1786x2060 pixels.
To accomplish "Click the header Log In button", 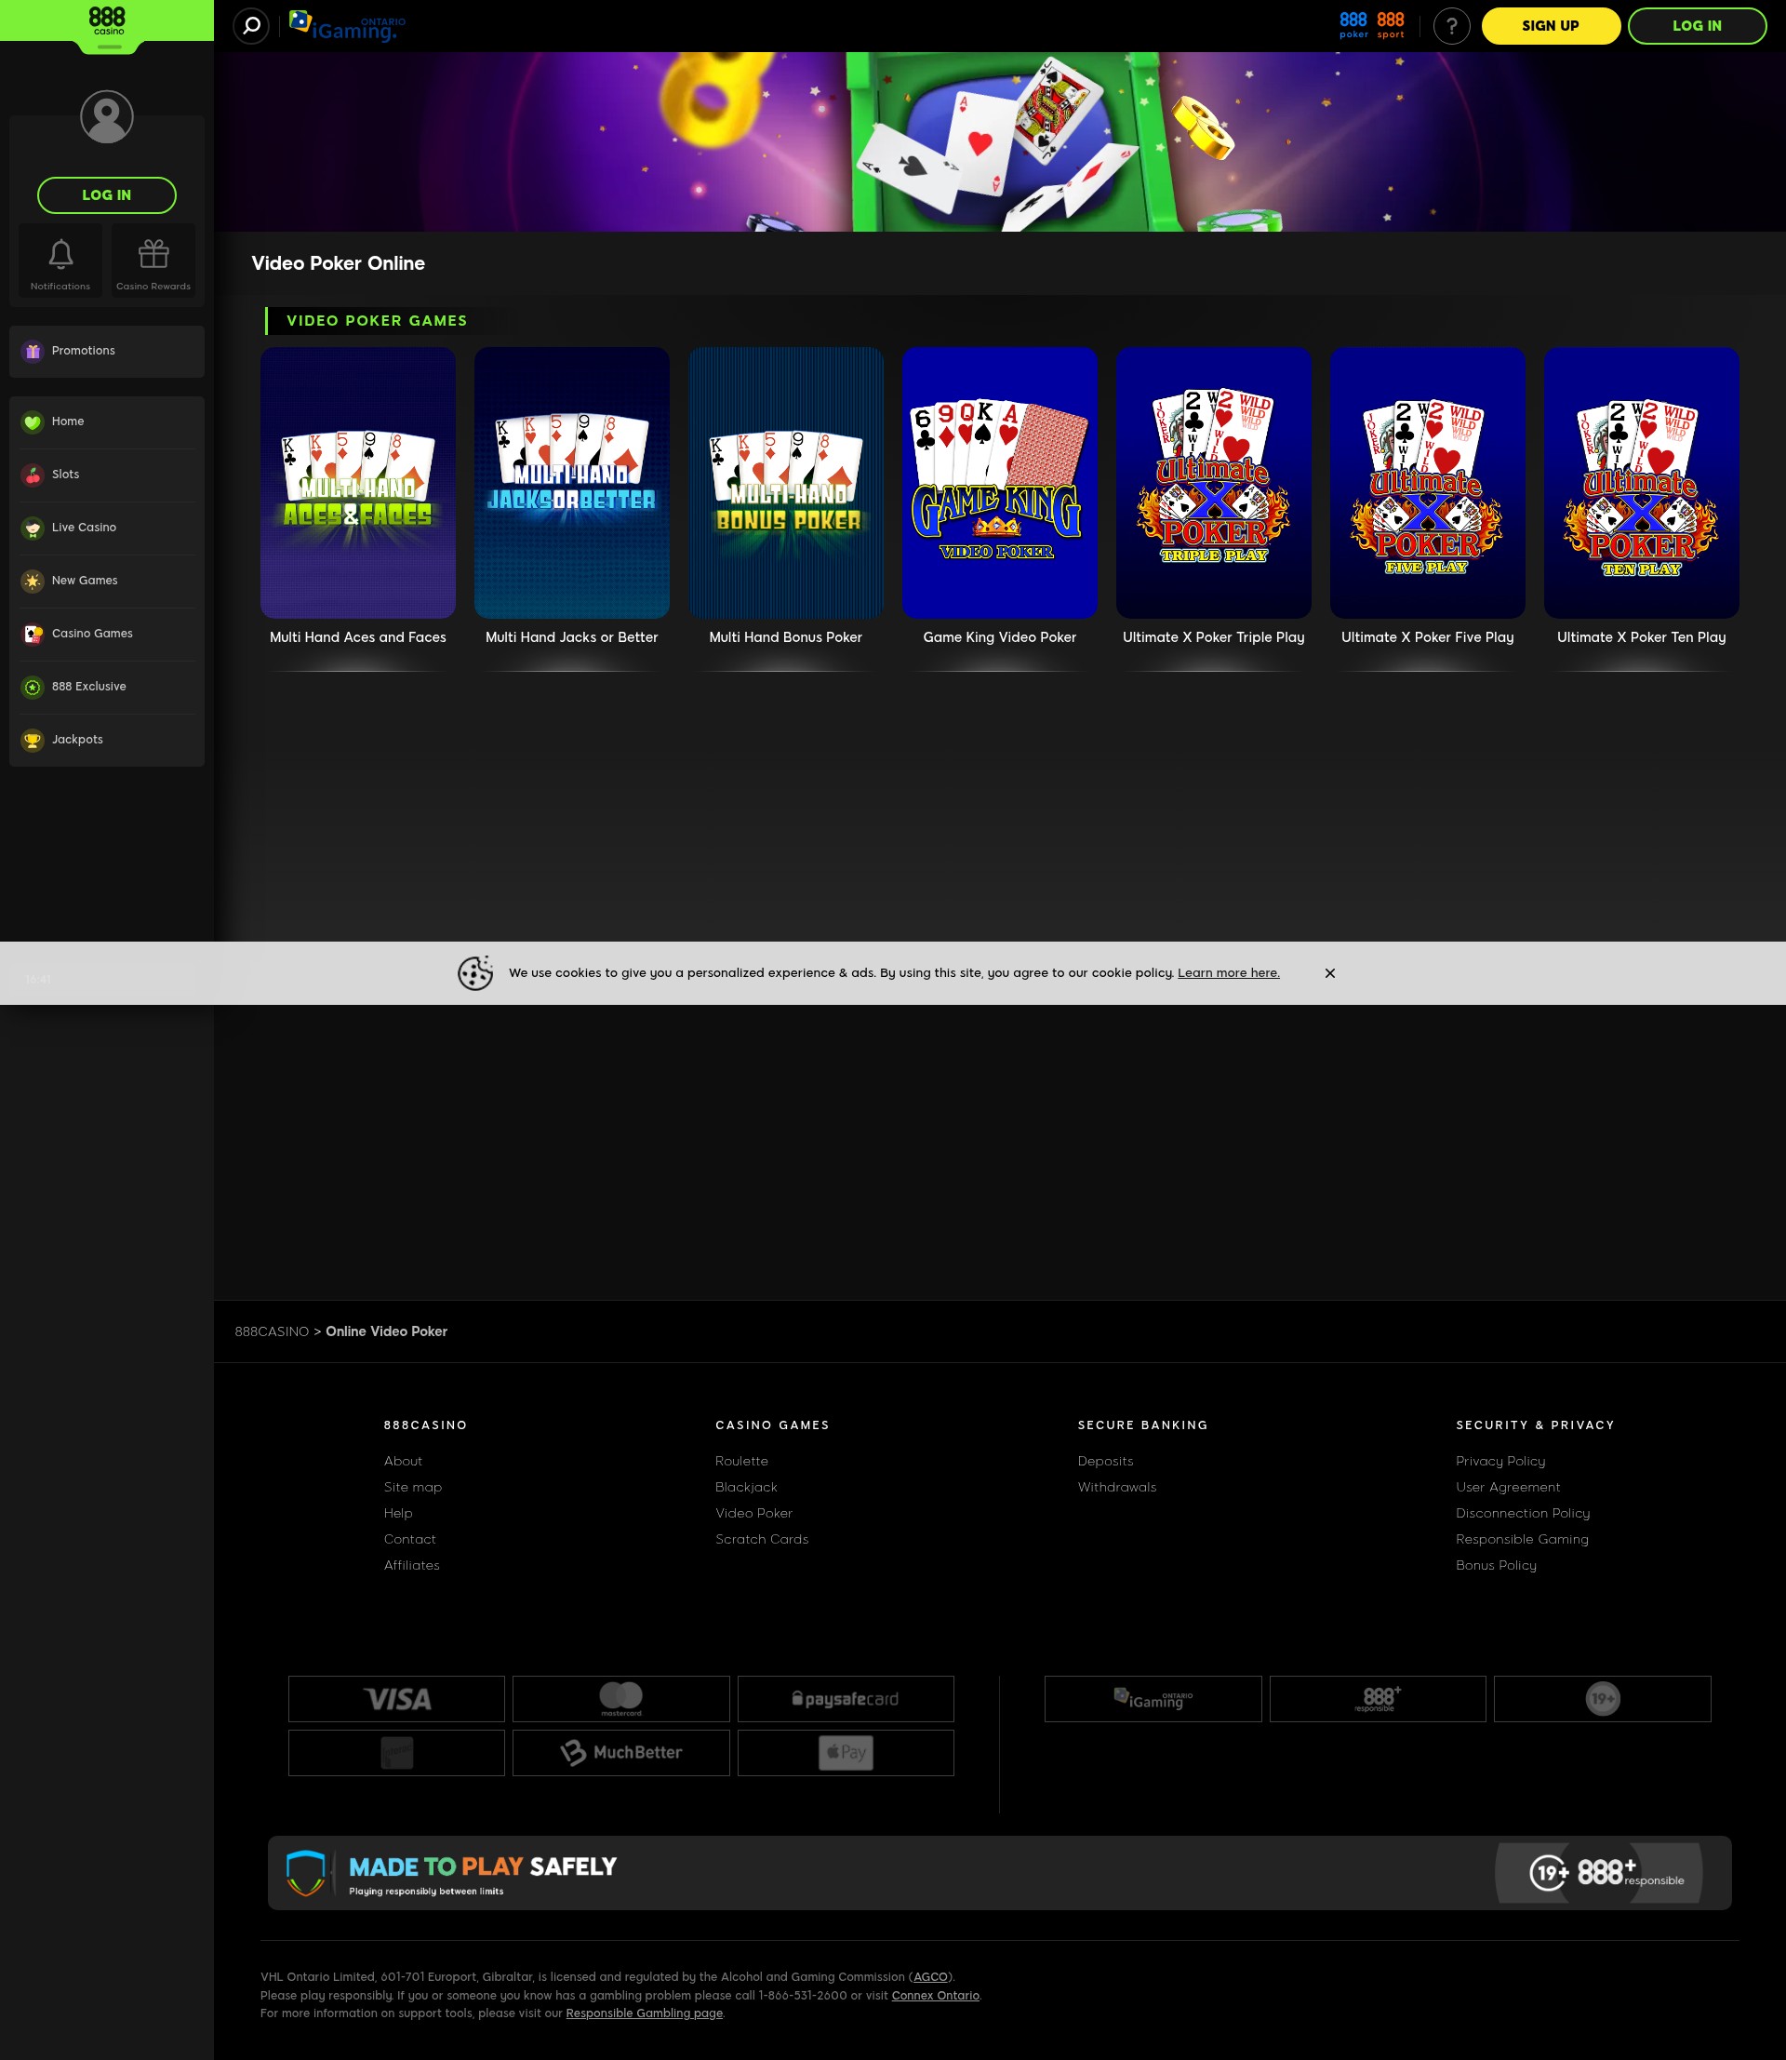I will [x=1697, y=26].
